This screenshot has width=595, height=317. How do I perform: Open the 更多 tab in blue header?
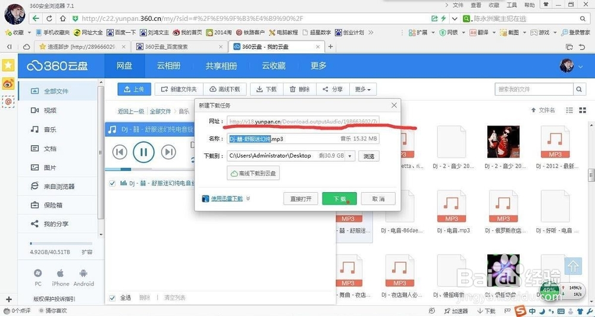point(318,66)
